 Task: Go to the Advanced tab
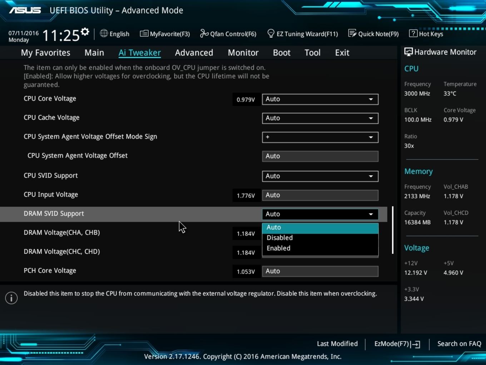point(194,53)
